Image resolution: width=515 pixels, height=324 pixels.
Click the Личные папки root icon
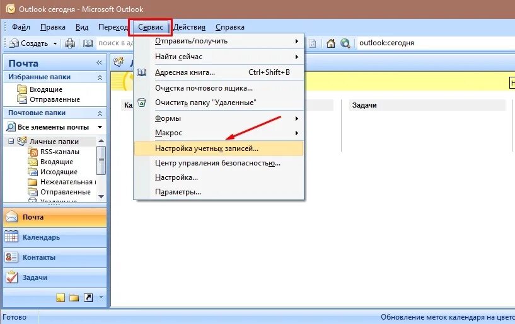[22, 141]
